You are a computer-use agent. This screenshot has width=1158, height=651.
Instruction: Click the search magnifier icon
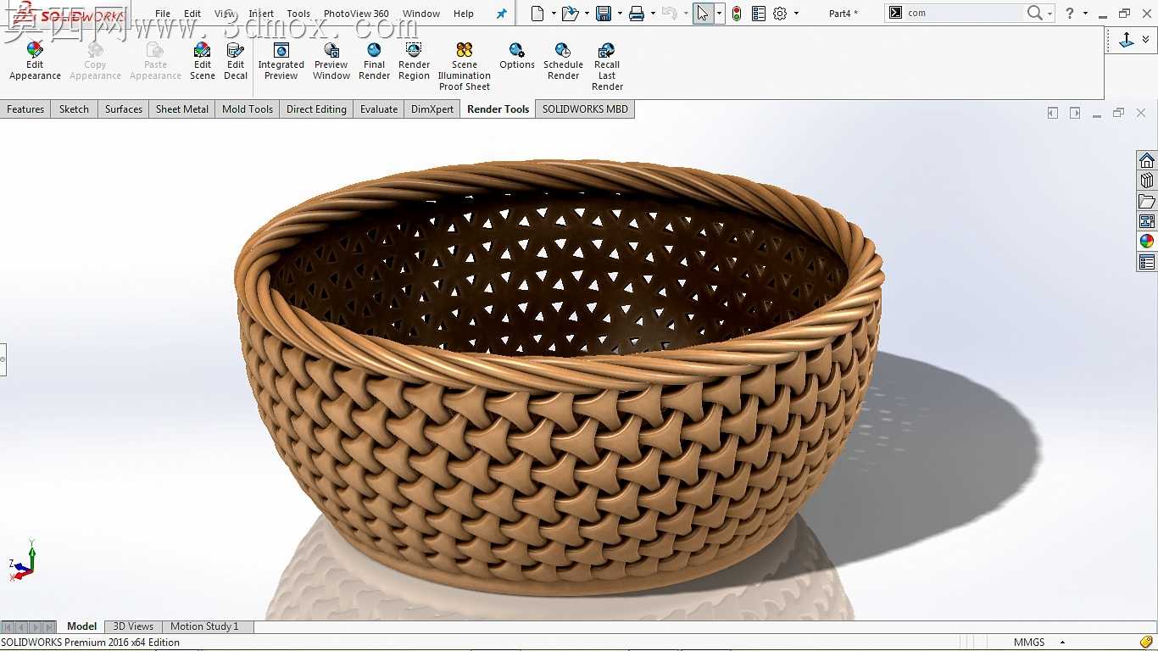pos(1035,13)
